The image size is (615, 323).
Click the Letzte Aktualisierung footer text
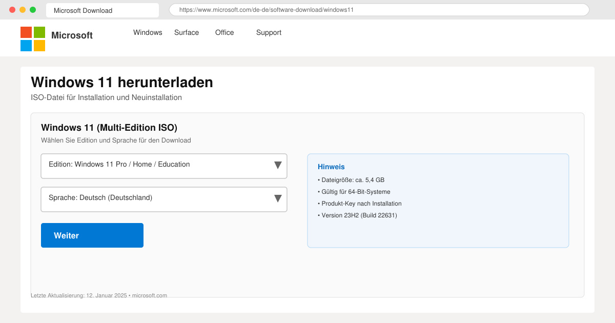pyautogui.click(x=99, y=295)
